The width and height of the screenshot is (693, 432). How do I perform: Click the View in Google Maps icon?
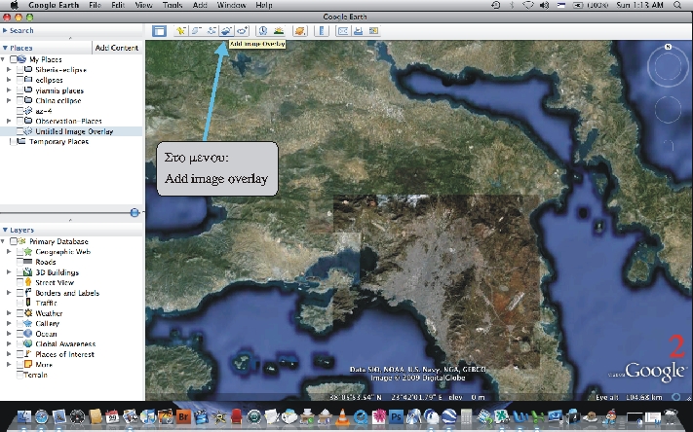pos(374,30)
